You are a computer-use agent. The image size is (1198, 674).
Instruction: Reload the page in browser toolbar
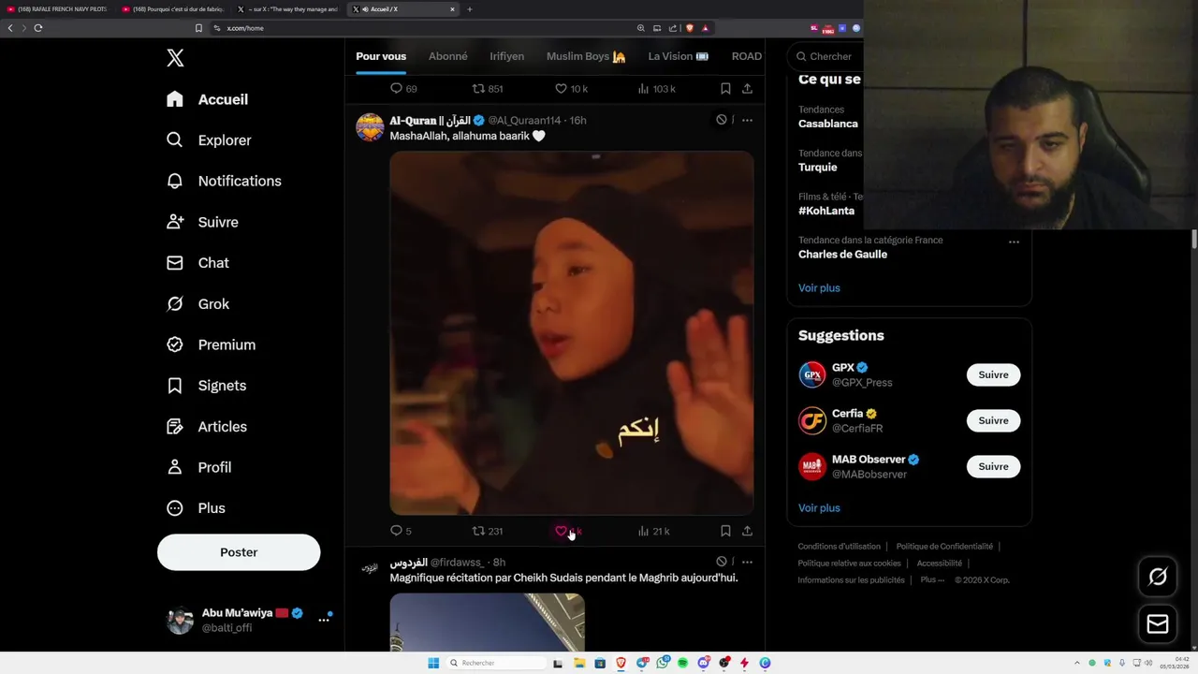point(38,28)
